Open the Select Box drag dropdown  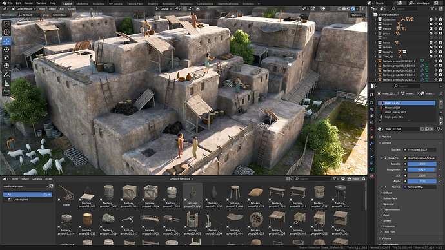[x=61, y=15]
